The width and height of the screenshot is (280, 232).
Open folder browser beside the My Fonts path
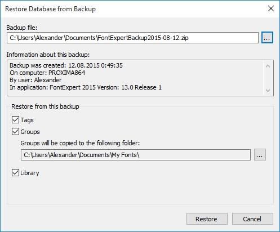tap(260, 155)
